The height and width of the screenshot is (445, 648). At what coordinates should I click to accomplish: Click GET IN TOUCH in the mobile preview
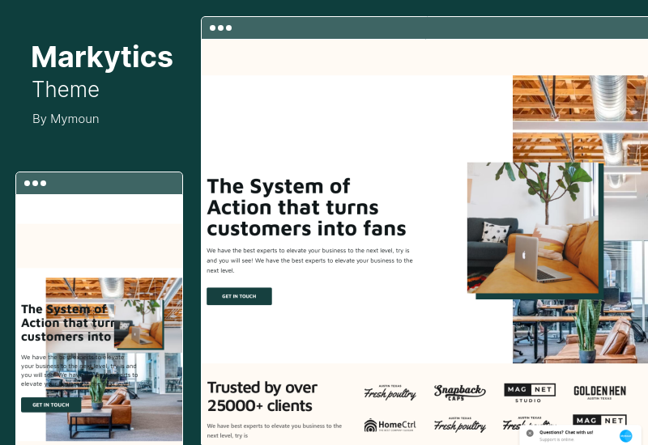pyautogui.click(x=51, y=405)
